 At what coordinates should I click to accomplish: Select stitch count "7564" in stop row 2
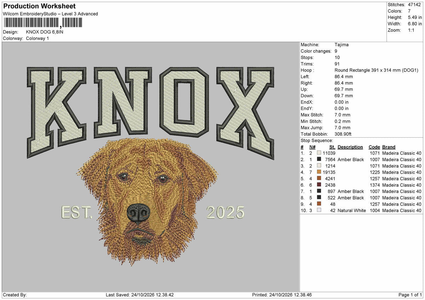330,160
